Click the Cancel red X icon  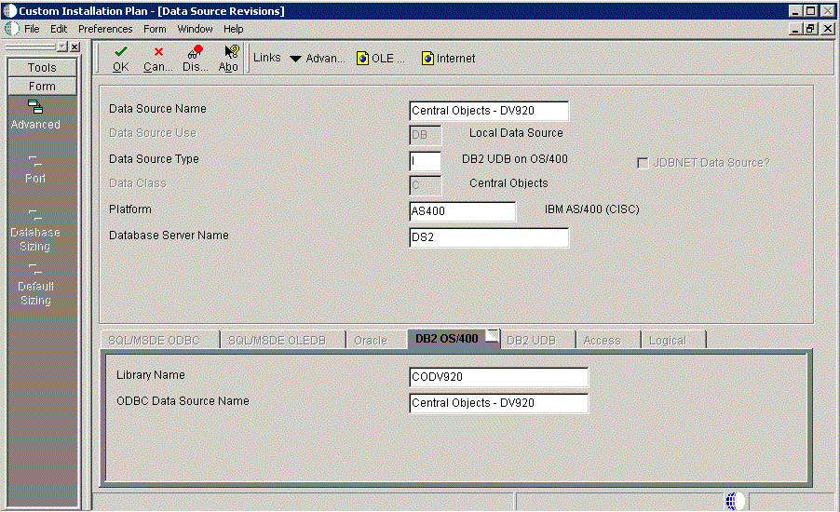click(x=158, y=51)
